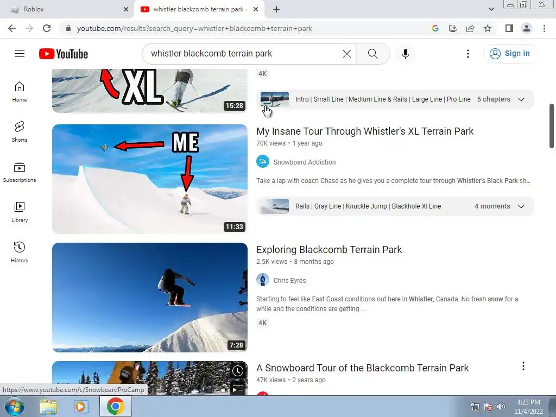556x417 pixels.
Task: Open the ME thumbnail video (11:33)
Action: point(150,179)
